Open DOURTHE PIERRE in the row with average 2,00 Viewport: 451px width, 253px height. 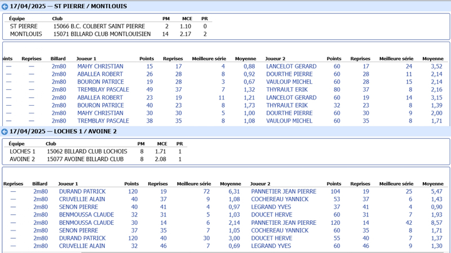point(289,113)
